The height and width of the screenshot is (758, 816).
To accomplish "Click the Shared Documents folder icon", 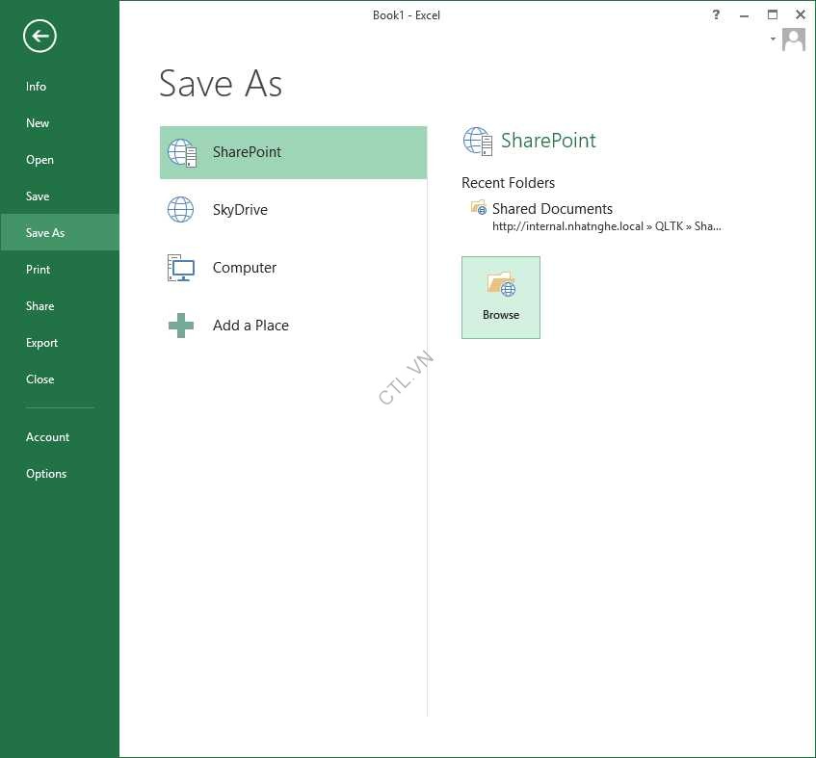I will pyautogui.click(x=479, y=208).
